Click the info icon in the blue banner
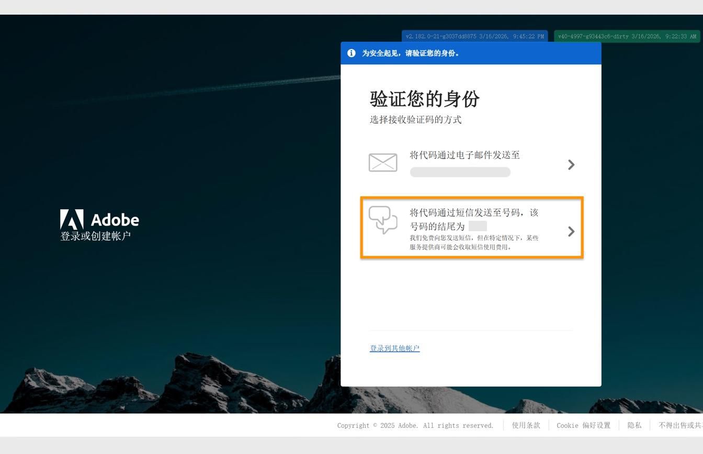Screen dimensions: 703x454 [351, 53]
